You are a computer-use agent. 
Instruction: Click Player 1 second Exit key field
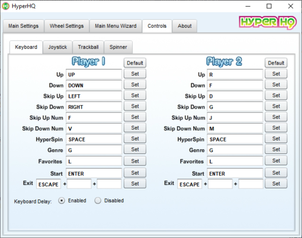point(79,184)
